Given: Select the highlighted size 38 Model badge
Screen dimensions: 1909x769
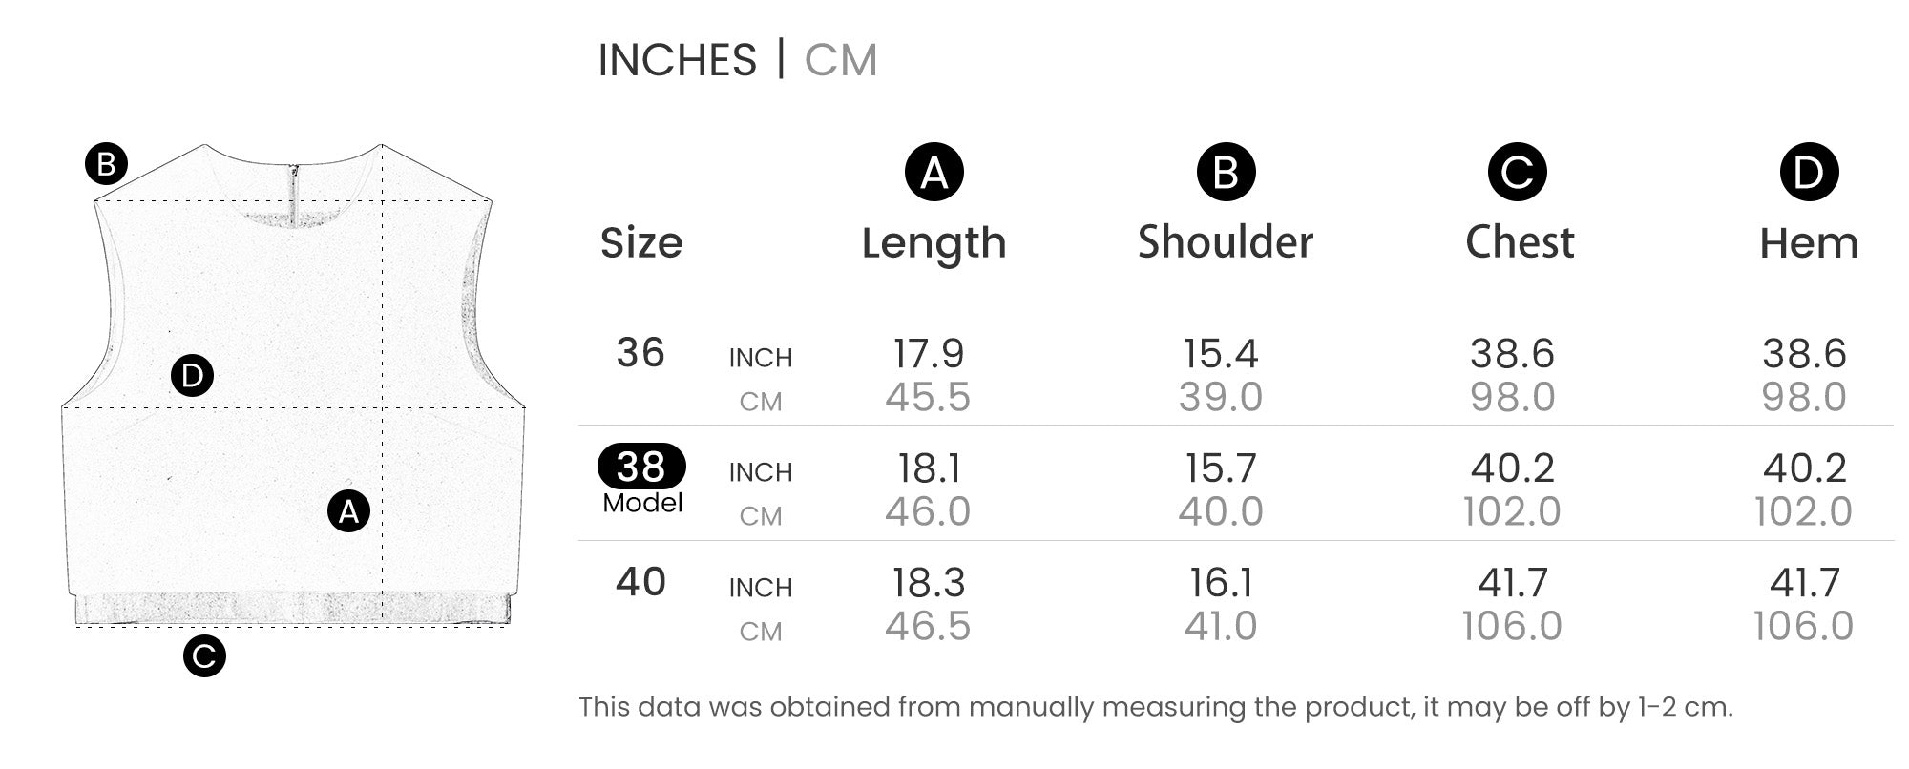Looking at the screenshot, I should (641, 467).
